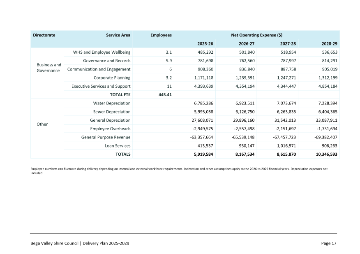The width and height of the screenshot is (360, 254).
Task: Select the Service Area column header
Action: point(118,35)
